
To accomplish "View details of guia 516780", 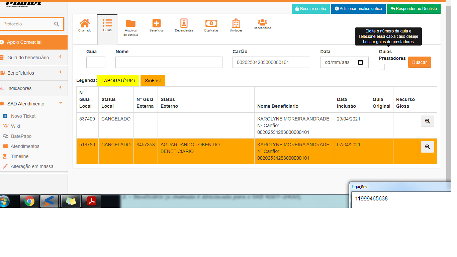I will [x=427, y=147].
